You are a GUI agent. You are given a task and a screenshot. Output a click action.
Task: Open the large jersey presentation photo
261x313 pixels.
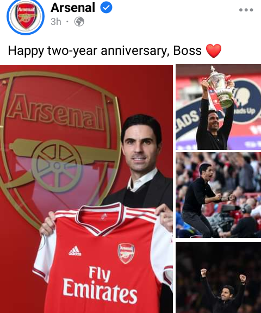[x=86, y=189]
